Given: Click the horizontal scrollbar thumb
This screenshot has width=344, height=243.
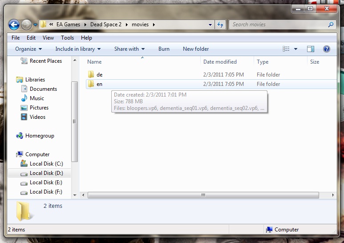Looking at the screenshot, I should [x=203, y=195].
